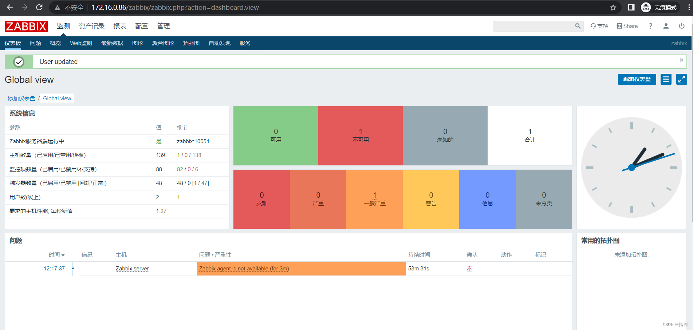The height and width of the screenshot is (330, 693).
Task: Open the 配置 main menu
Action: coord(142,26)
